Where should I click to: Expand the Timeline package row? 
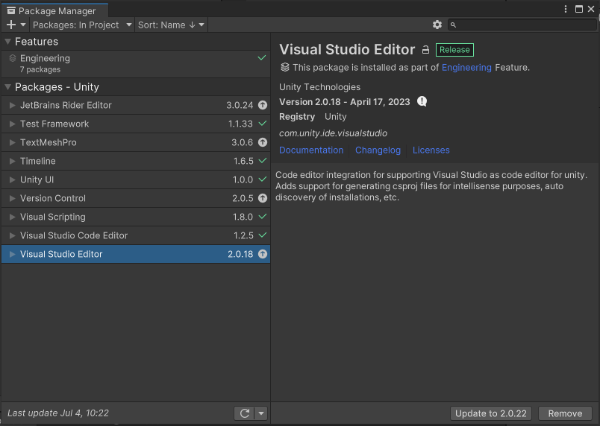12,161
